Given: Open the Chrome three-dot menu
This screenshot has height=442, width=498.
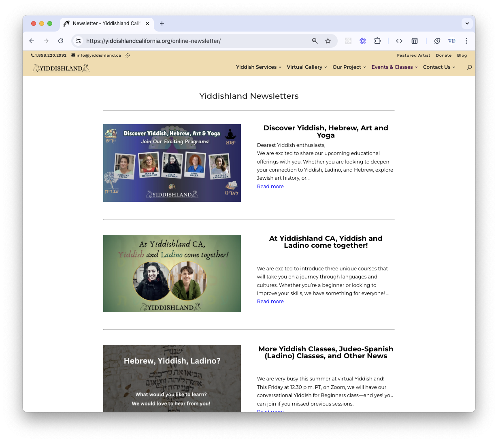Looking at the screenshot, I should coord(466,41).
